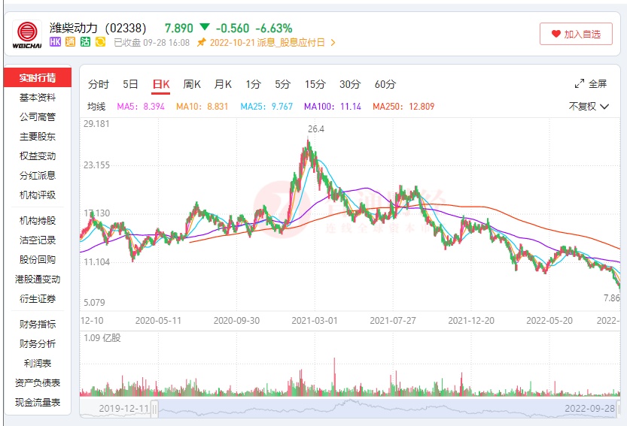Click the fullscreen expand arrows icon
The width and height of the screenshot is (627, 426).
tap(580, 84)
